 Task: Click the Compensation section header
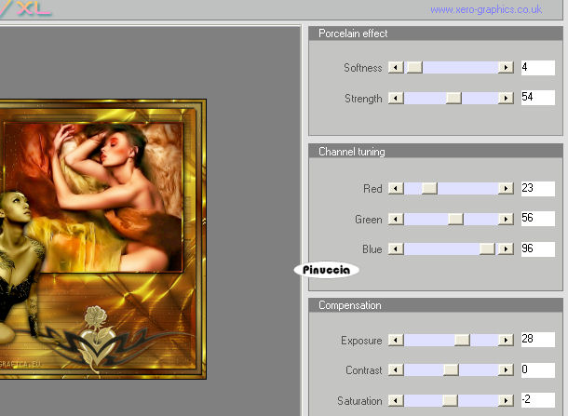click(x=436, y=305)
